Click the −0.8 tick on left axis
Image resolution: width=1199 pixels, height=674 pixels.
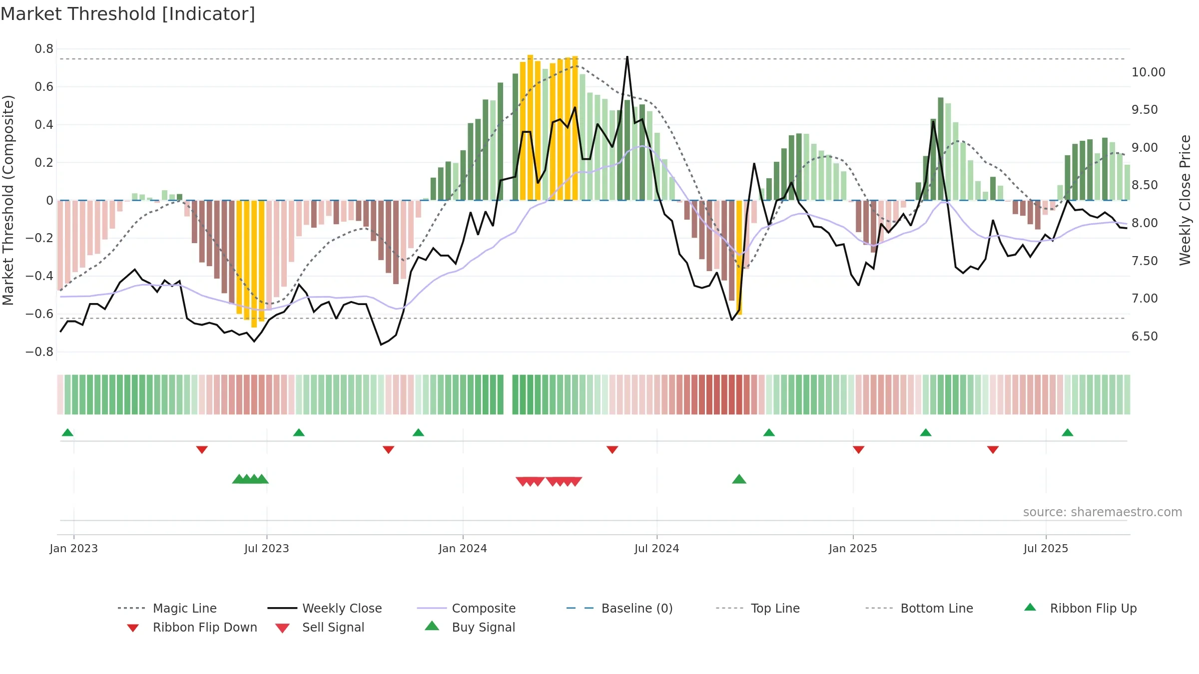click(39, 352)
